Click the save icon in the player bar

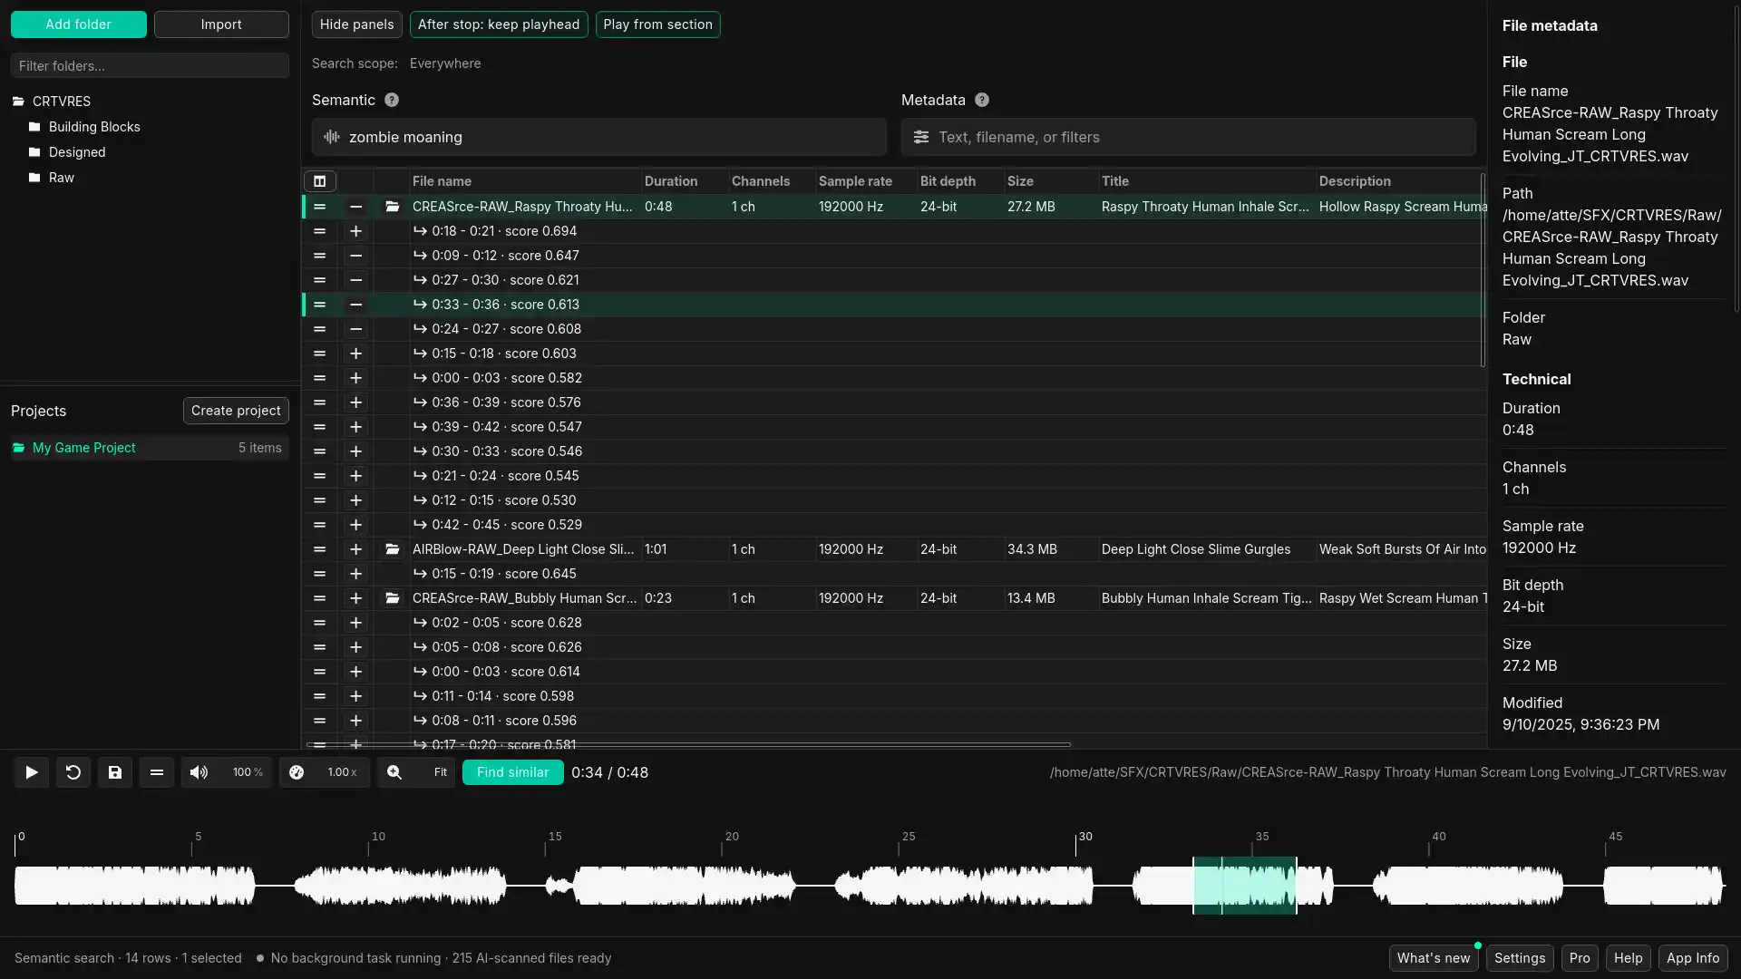click(115, 772)
